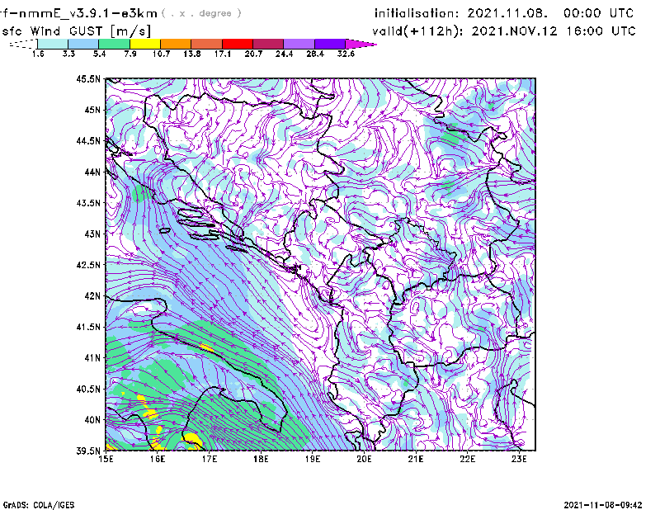
Task: Click the 44N latitude label
Action: 92,172
